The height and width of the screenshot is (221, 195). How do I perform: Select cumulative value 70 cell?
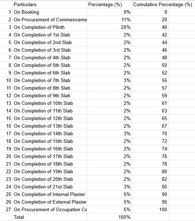coord(150,133)
